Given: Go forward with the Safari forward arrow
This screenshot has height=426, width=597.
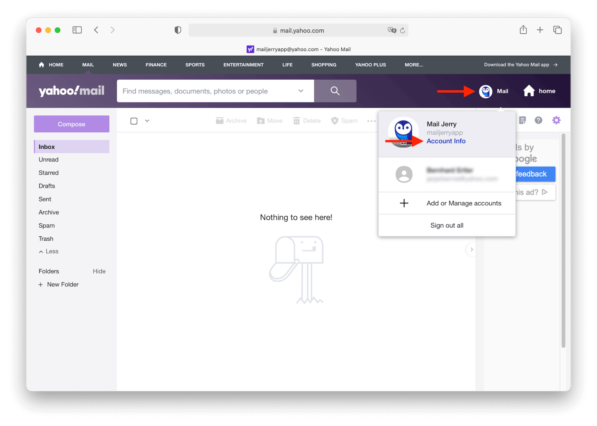Looking at the screenshot, I should 113,30.
